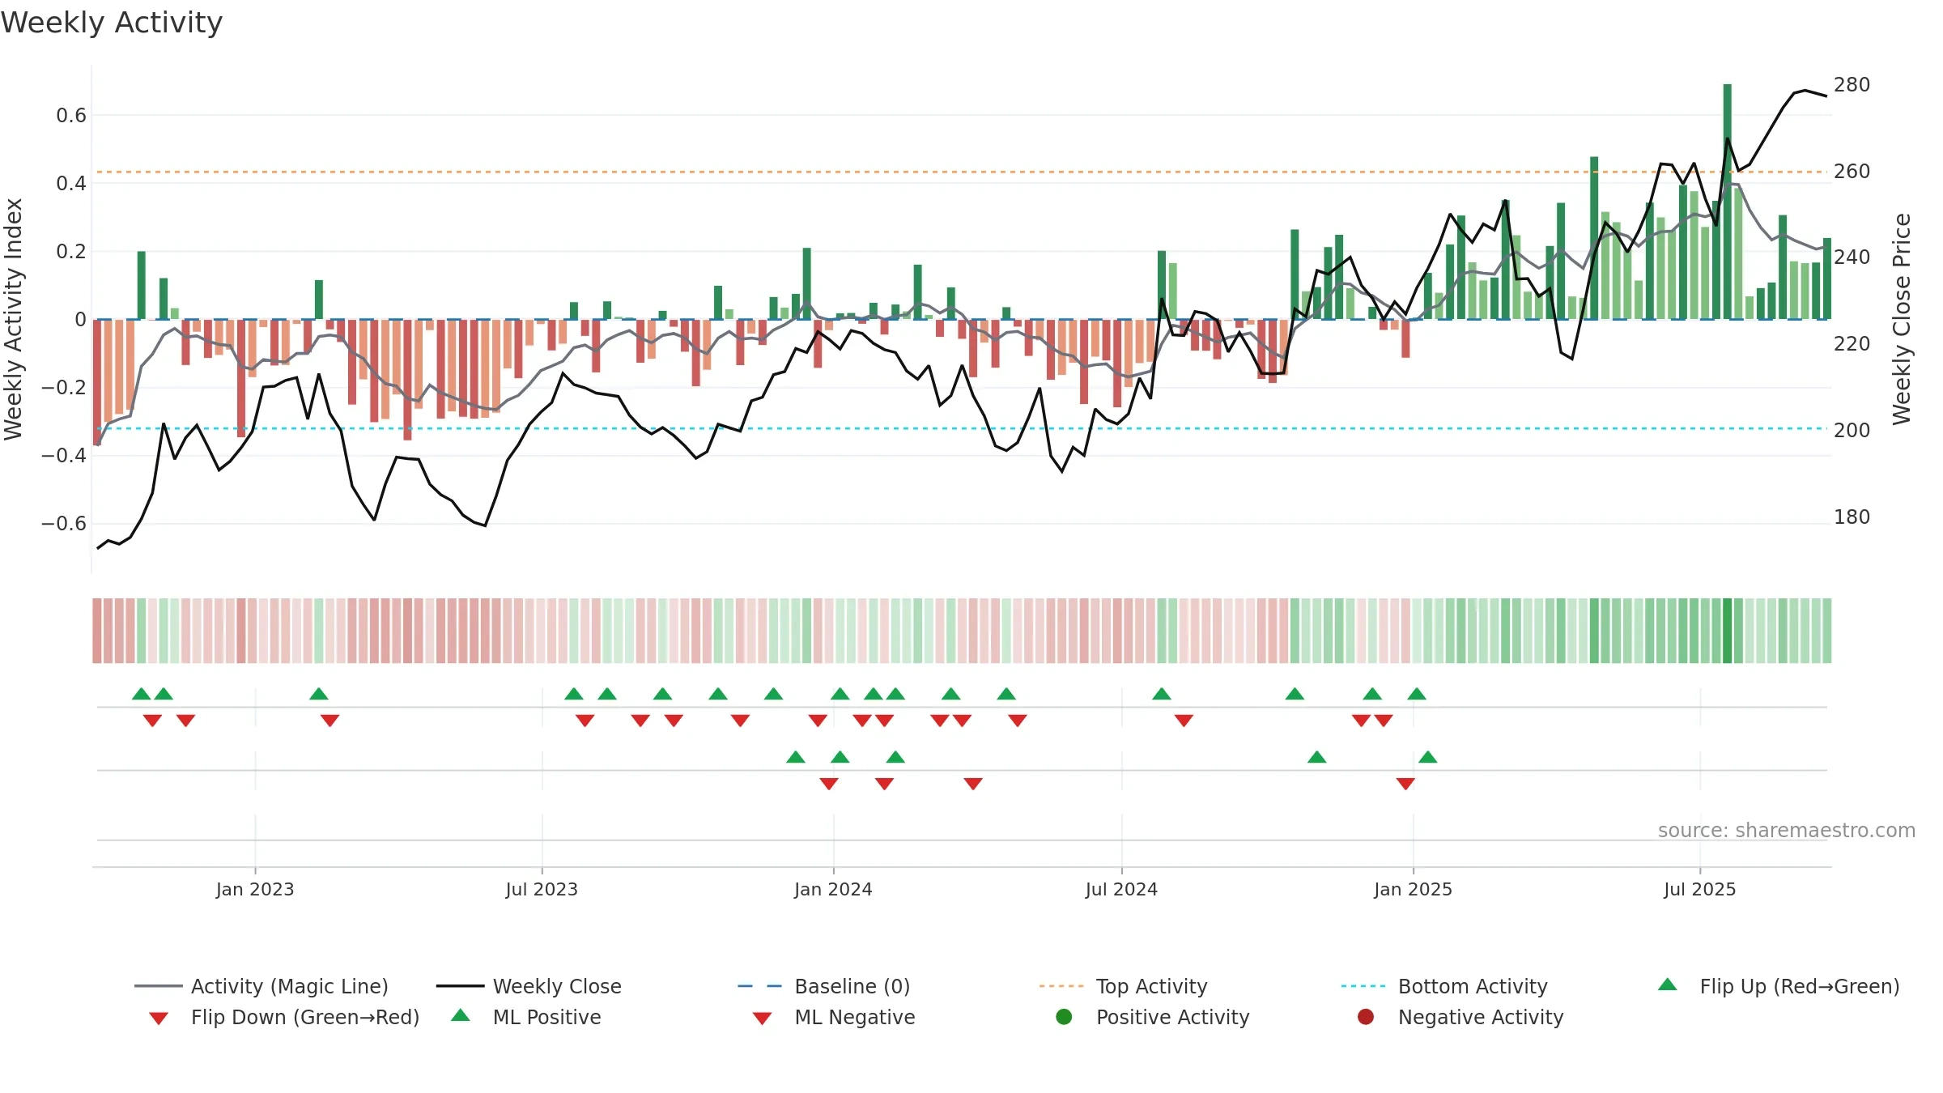
Task: Click the Activity Magic Line gray line sample
Action: (158, 986)
